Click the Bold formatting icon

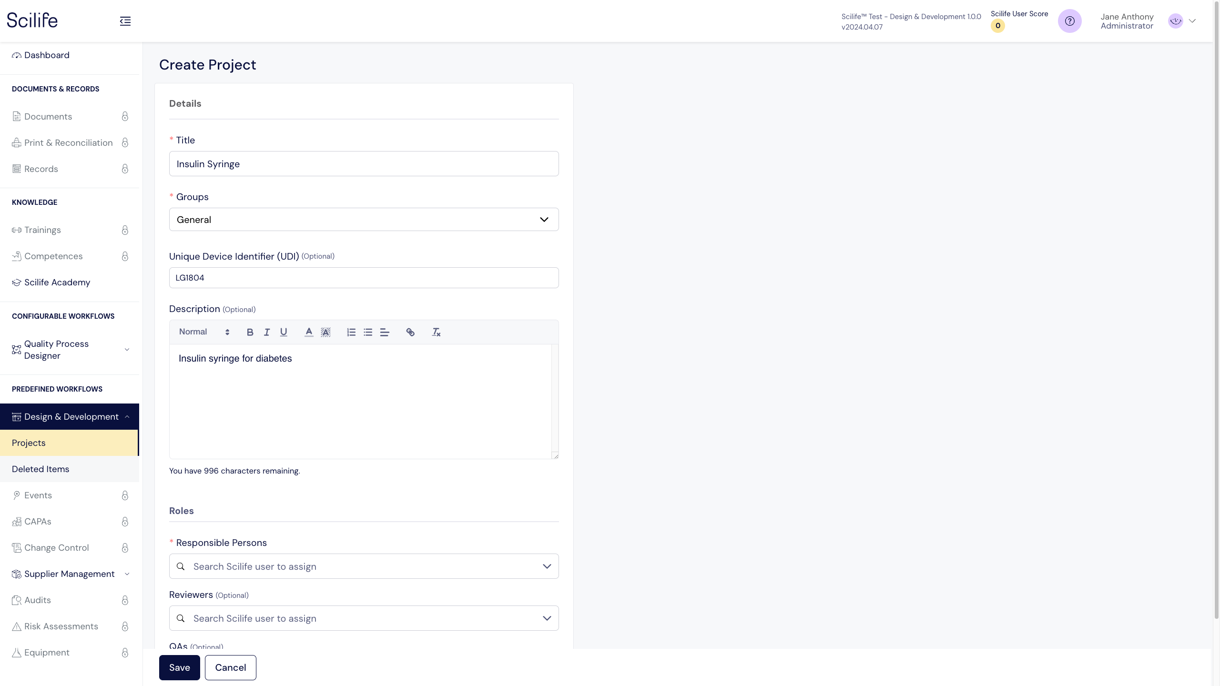point(250,332)
